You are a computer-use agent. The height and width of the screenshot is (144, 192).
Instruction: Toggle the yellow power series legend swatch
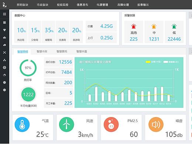[148, 62]
